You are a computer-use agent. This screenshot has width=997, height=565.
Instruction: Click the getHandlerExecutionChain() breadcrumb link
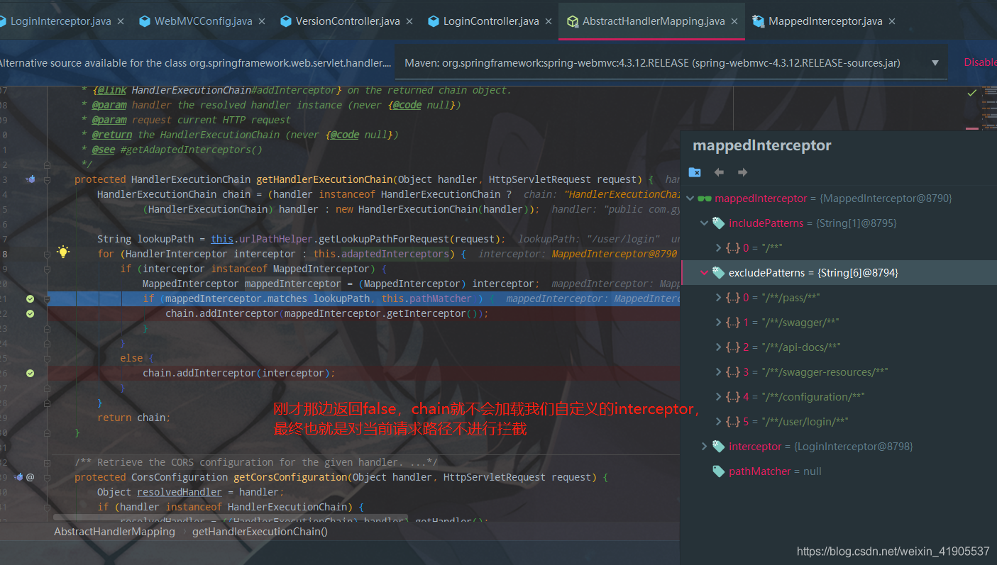[260, 531]
